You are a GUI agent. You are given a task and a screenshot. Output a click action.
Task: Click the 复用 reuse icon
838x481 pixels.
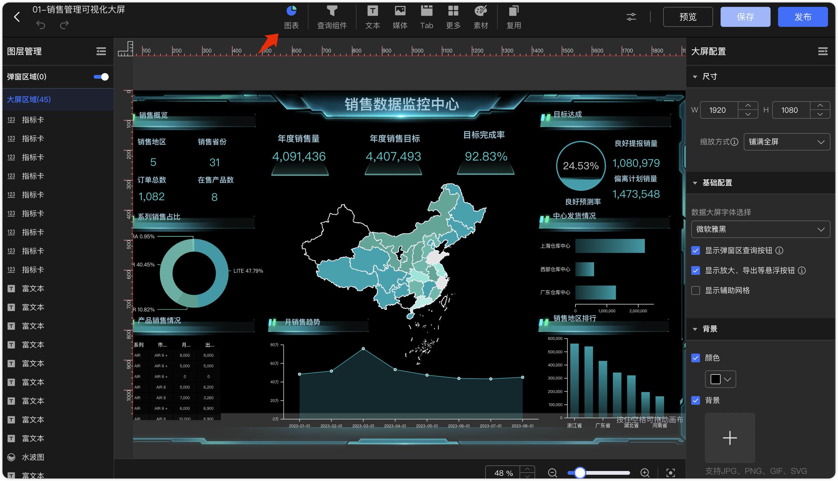513,11
